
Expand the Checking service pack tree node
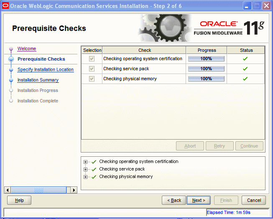coord(85,169)
